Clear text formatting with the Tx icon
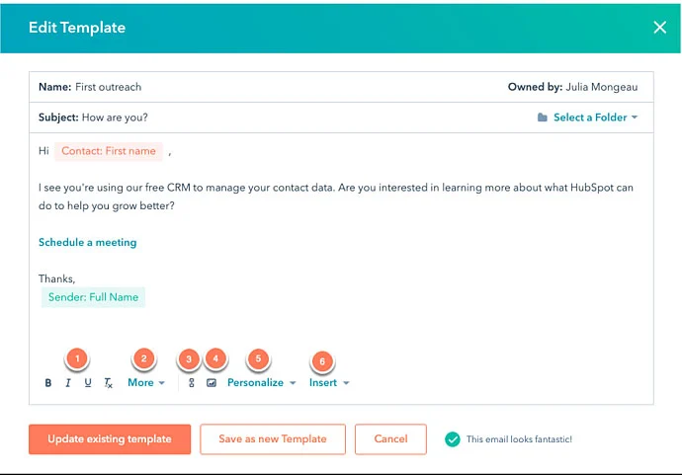The width and height of the screenshot is (682, 475). tap(109, 383)
